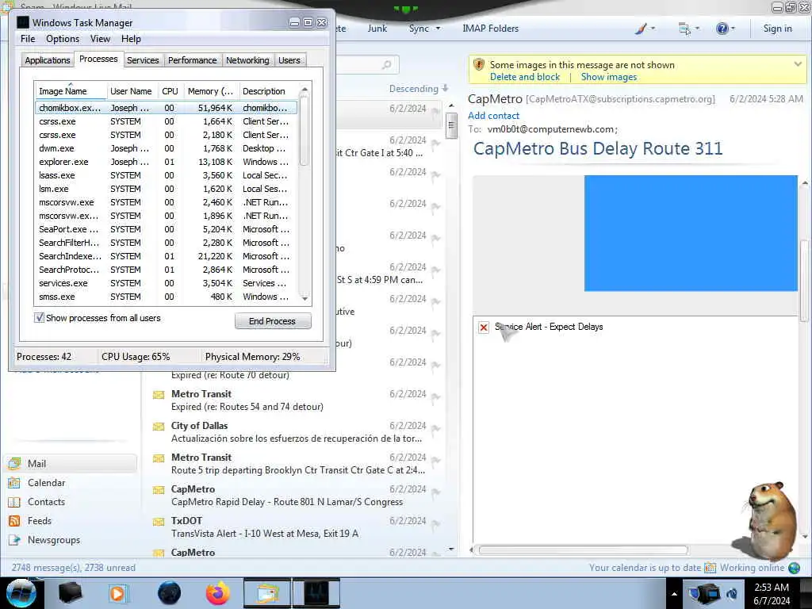This screenshot has height=609, width=812.
Task: Flag the City of Dallas message
Action: [x=435, y=429]
